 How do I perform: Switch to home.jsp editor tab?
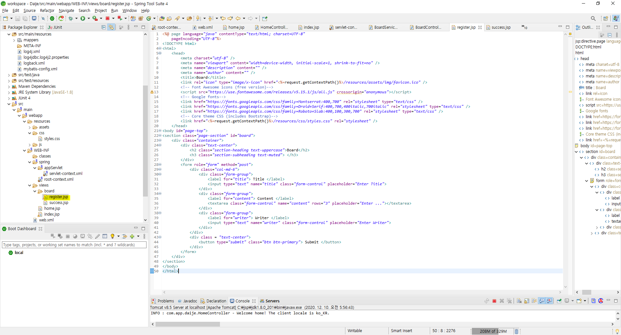234,27
